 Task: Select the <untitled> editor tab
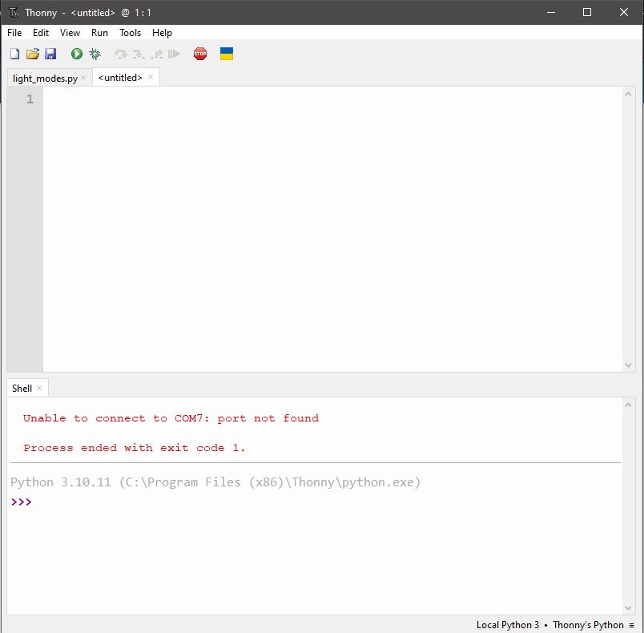click(x=120, y=78)
